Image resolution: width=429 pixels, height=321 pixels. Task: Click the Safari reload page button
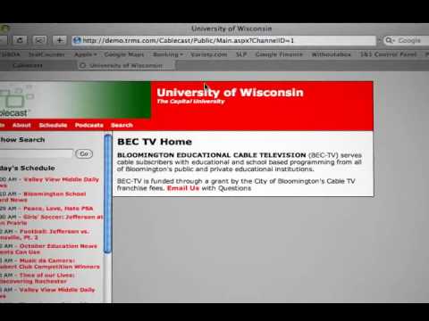pos(20,40)
